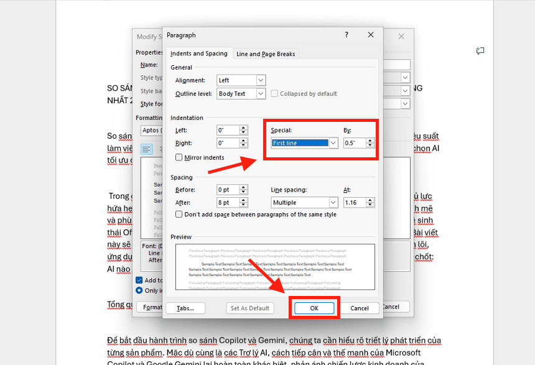Click the comment icon in page margin
The image size is (535, 365).
click(x=480, y=51)
